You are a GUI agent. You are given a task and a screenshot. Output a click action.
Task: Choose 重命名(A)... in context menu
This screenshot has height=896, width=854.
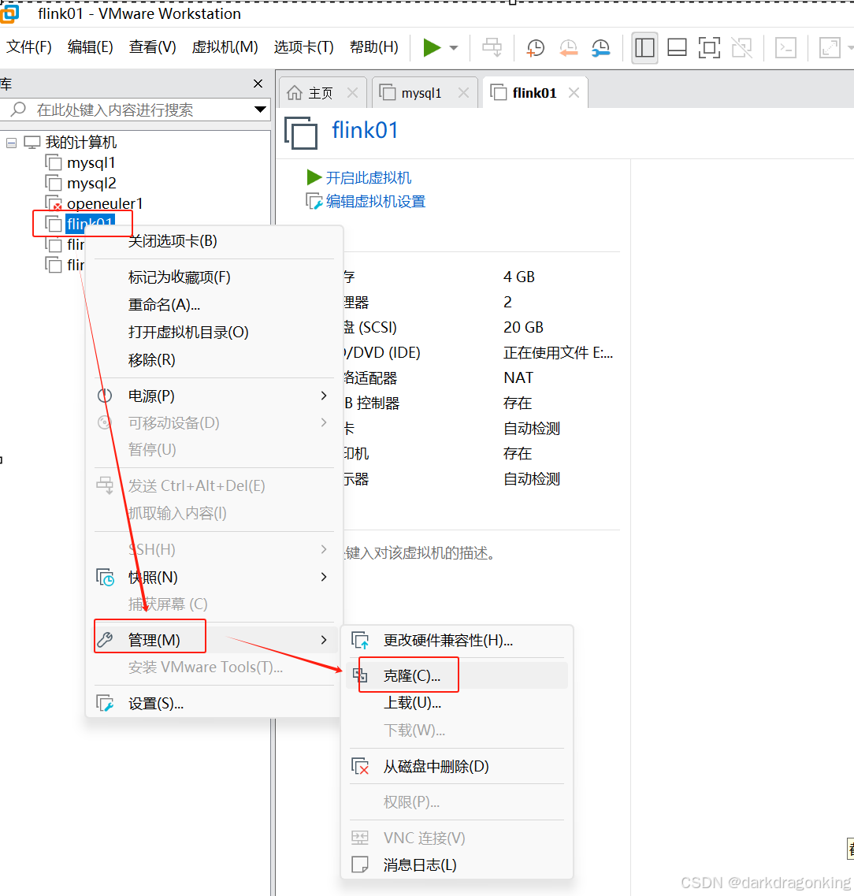click(164, 304)
